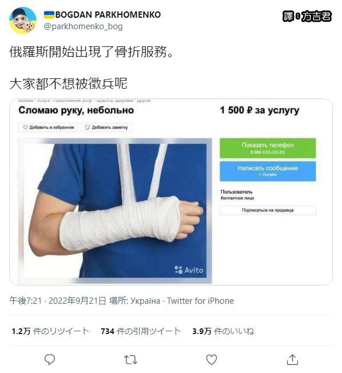Viewport: 342px width, 373px height.
Task: View the 1.2万 retweets list
Action: [50, 331]
